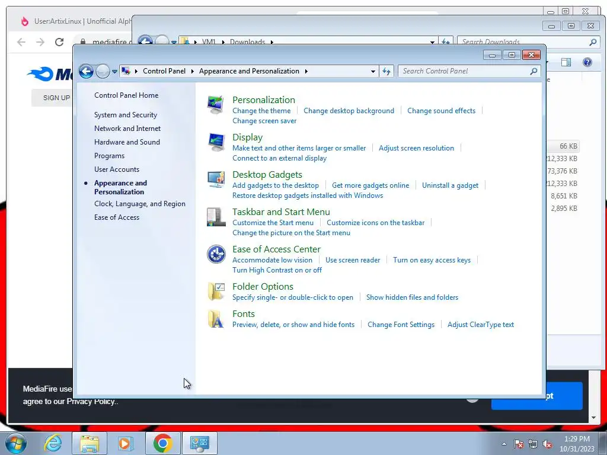607x455 pixels.
Task: Open Change the theme link
Action: click(261, 111)
